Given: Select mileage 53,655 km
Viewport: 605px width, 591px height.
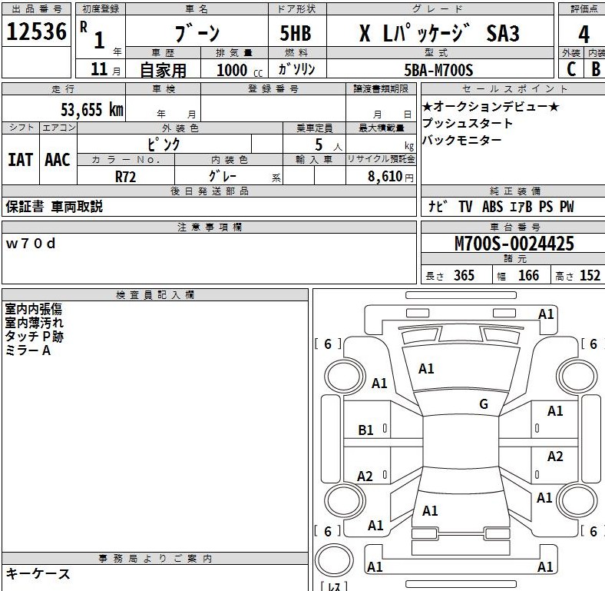Looking at the screenshot, I should tap(92, 110).
